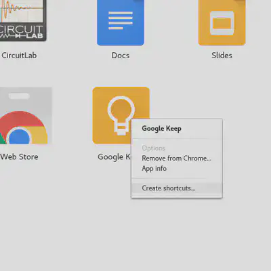Select Create shortcuts... menu item
Viewport: 271px width, 271px height.
[177, 188]
